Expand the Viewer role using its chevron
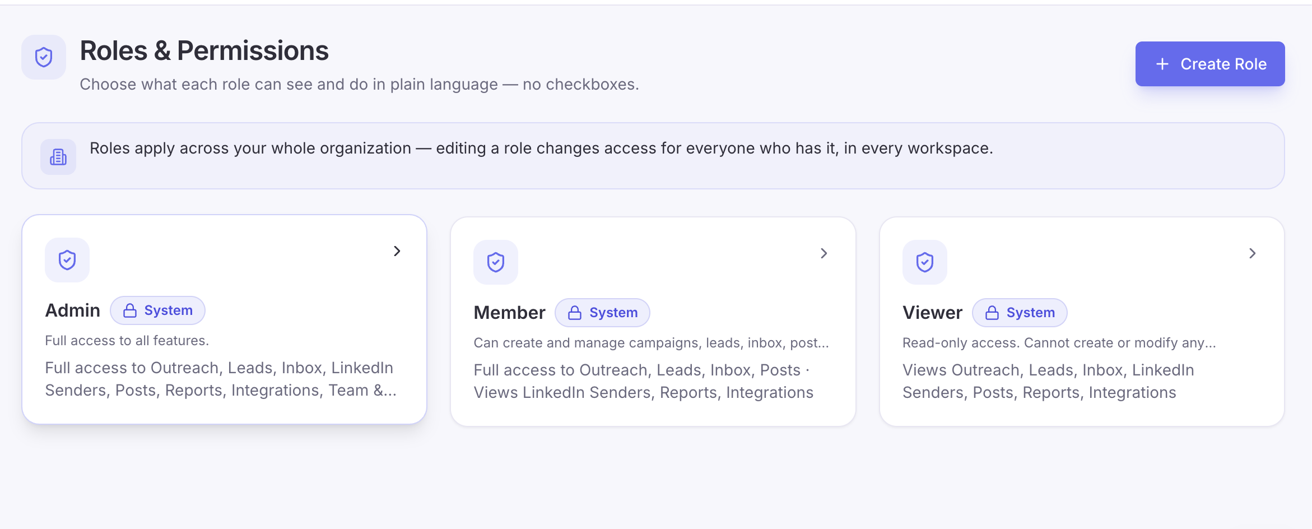This screenshot has height=529, width=1312. (x=1253, y=253)
